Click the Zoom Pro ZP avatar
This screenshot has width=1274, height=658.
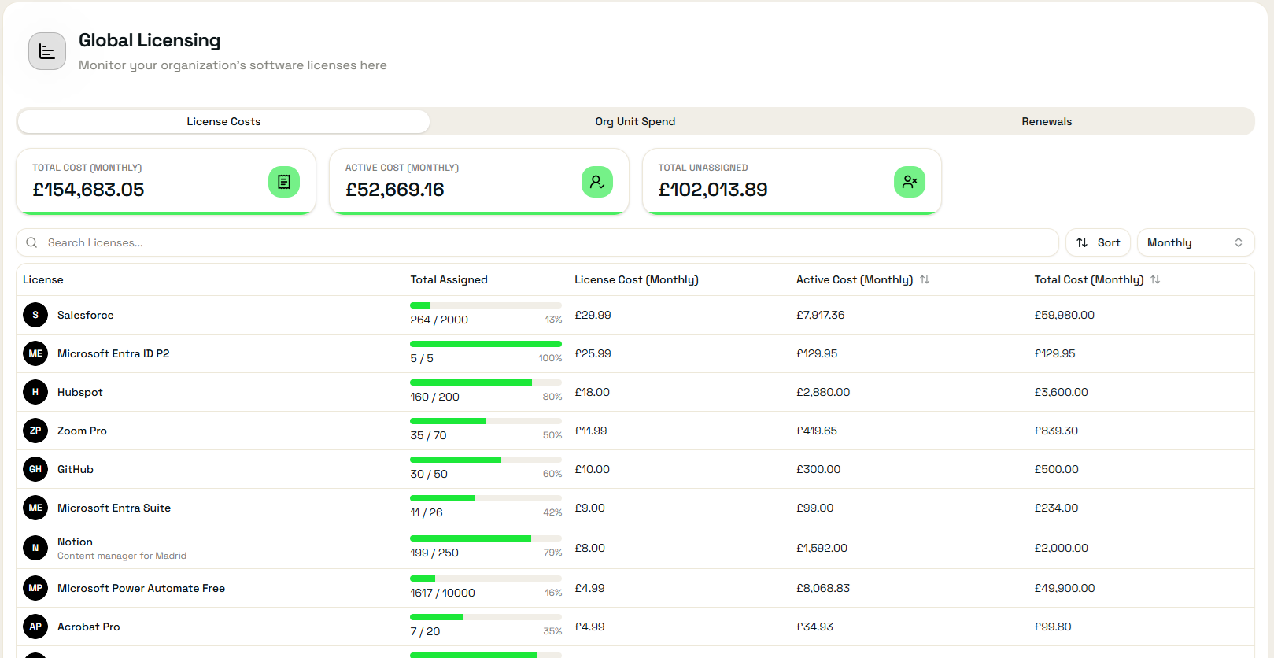35,431
